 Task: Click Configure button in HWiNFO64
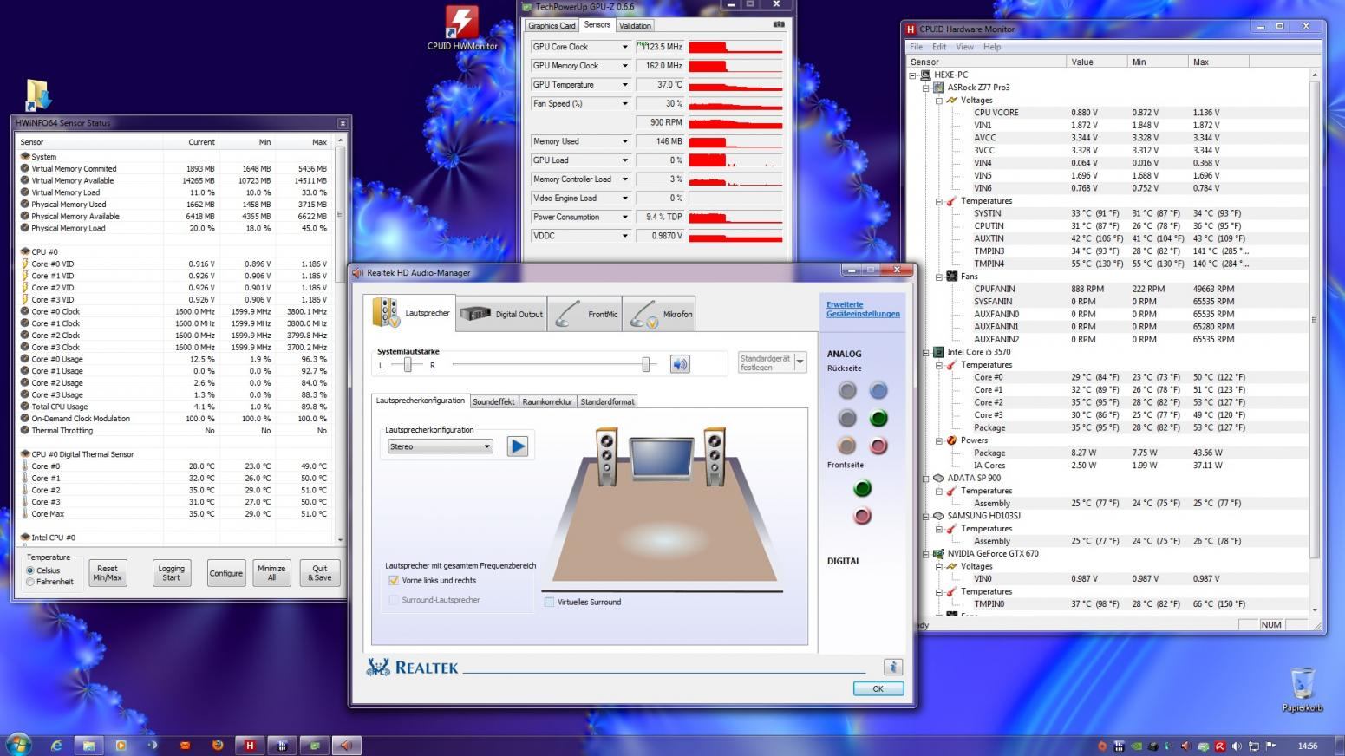[x=226, y=573]
